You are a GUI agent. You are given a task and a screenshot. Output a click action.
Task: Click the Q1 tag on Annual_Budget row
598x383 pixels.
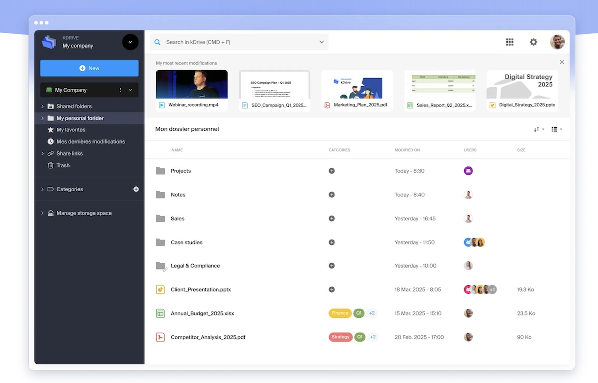point(359,313)
